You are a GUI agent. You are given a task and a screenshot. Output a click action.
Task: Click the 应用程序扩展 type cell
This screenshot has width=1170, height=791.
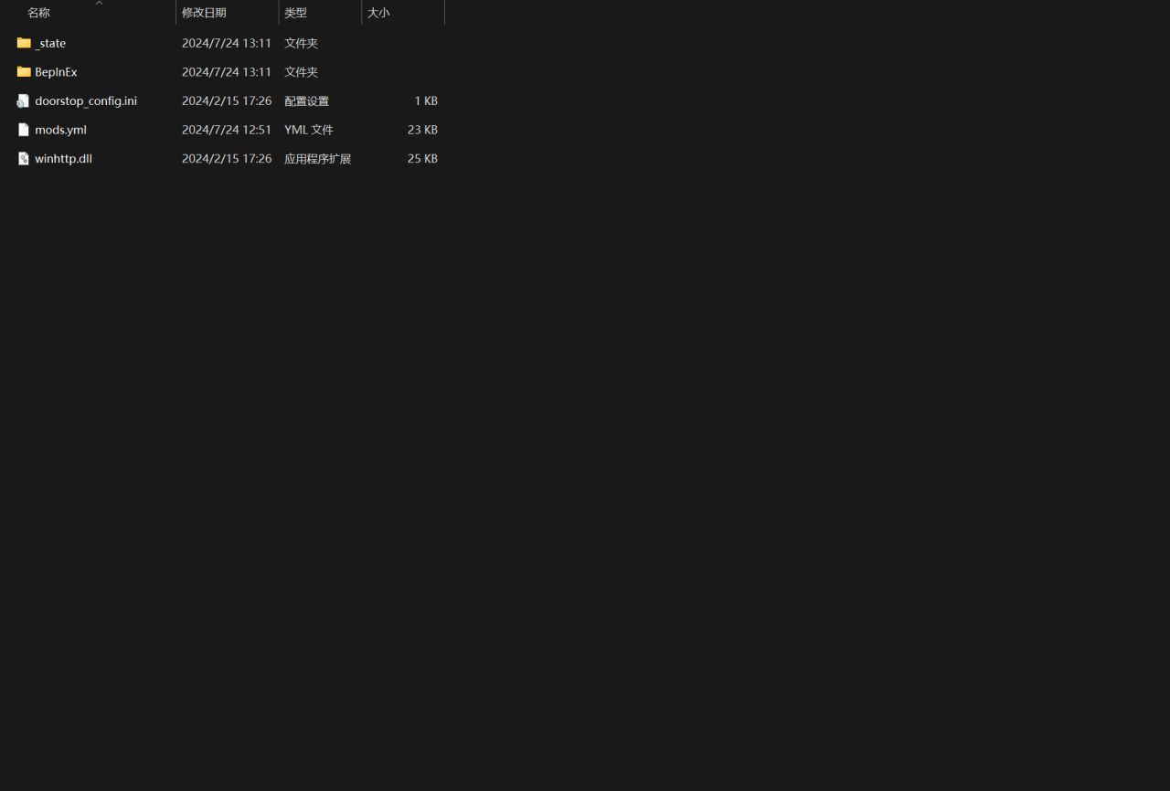(x=317, y=159)
